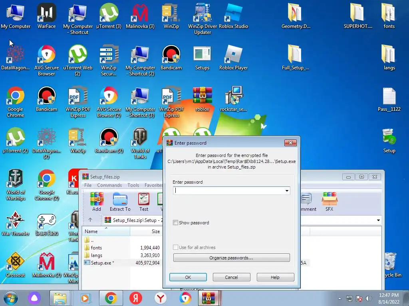Go up one folder level in WinRAR
Screen dimensions: 409x306
pyautogui.click(x=90, y=220)
